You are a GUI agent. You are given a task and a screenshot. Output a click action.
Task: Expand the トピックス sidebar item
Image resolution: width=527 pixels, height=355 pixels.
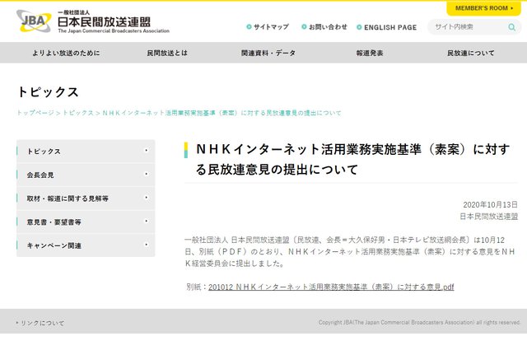tap(86, 152)
